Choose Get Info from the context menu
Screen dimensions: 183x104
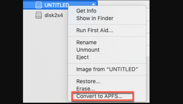(x=86, y=11)
